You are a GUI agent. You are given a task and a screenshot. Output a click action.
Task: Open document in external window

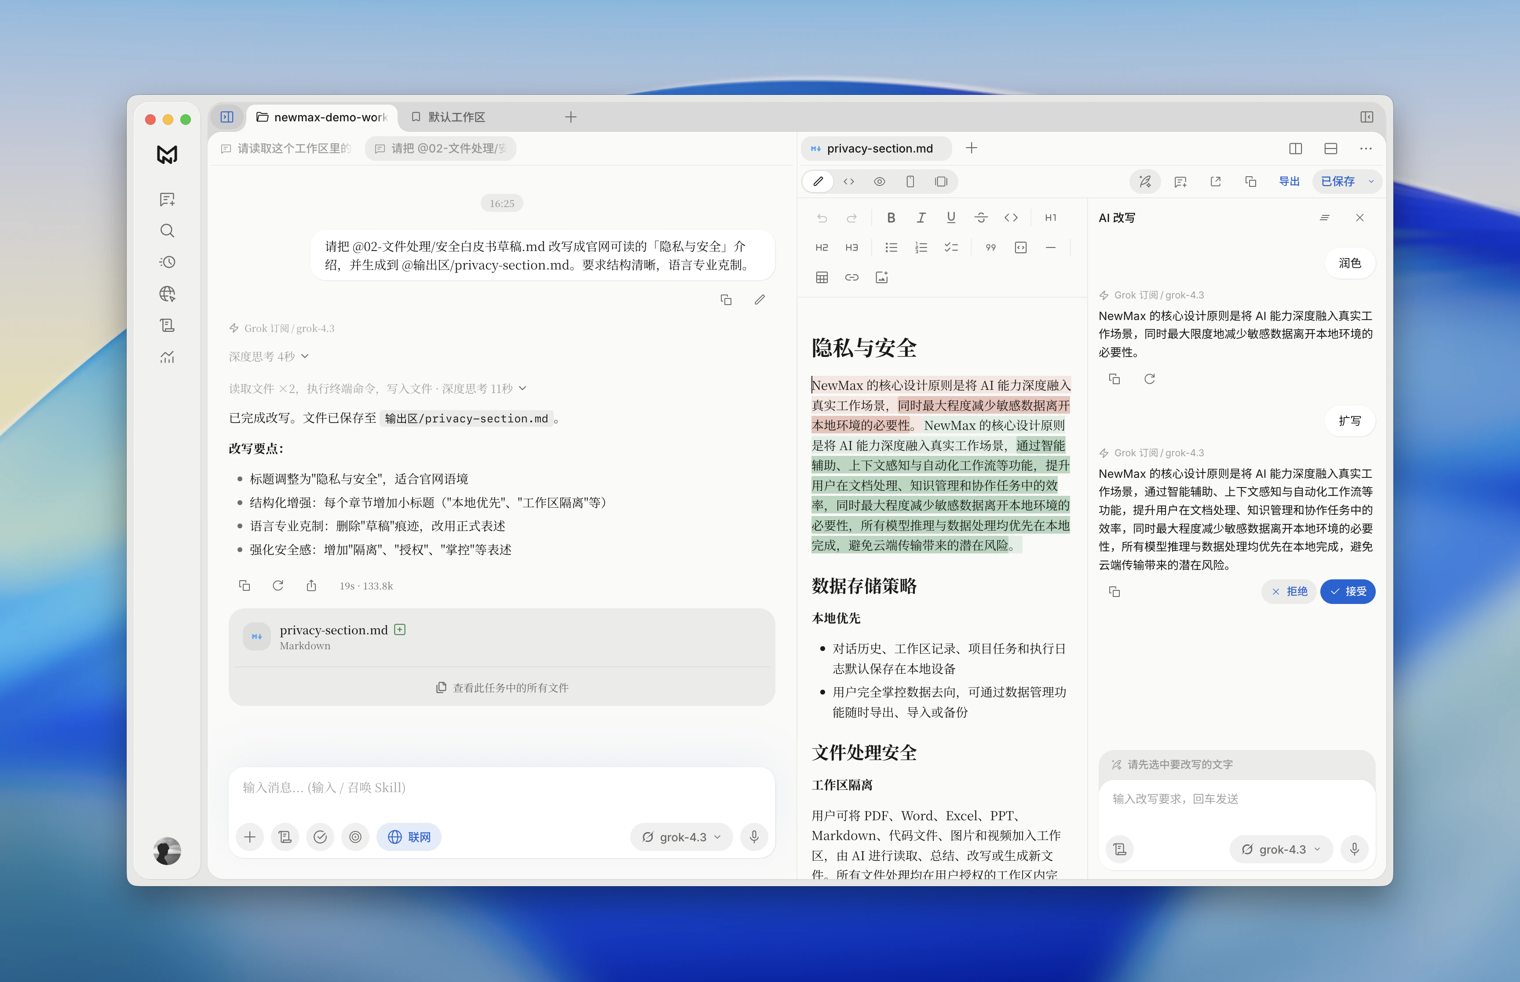(x=1215, y=182)
